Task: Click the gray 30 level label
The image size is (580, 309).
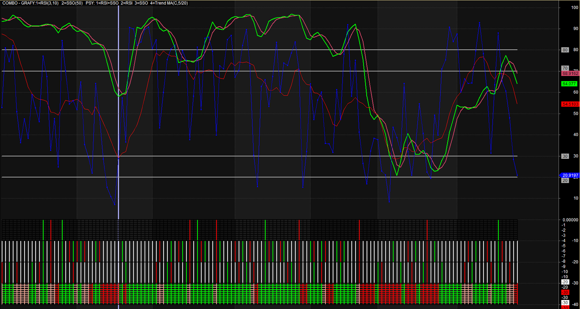Action: [565, 156]
